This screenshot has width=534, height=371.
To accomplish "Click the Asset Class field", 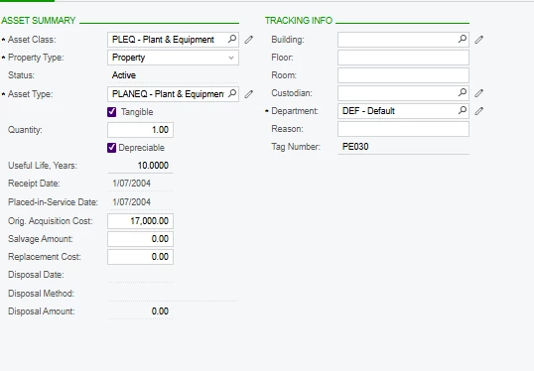I will point(173,40).
